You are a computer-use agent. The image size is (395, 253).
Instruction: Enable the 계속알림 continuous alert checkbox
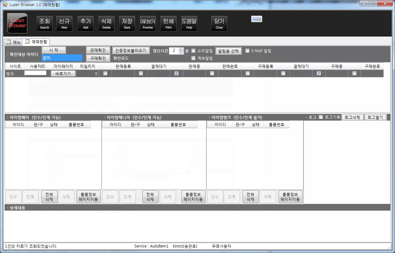coord(193,58)
